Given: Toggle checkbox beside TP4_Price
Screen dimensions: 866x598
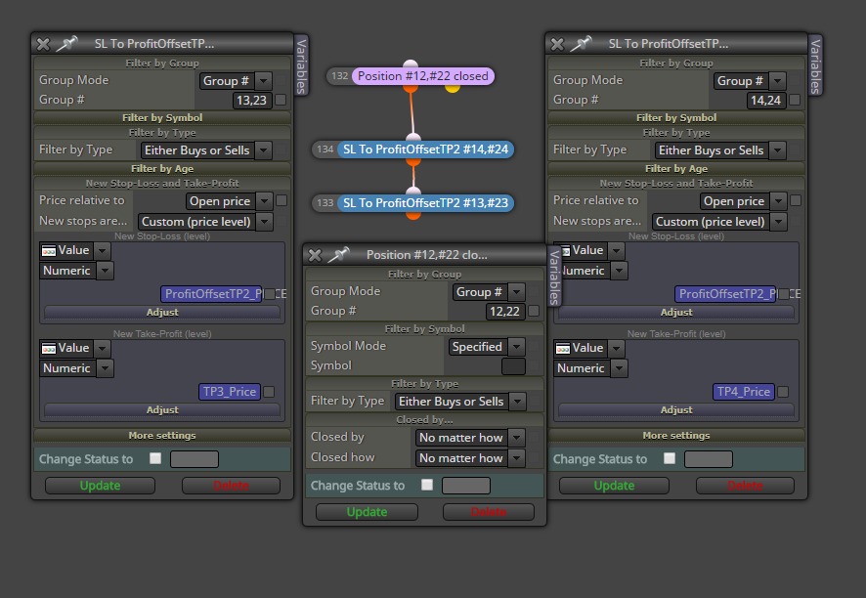Looking at the screenshot, I should click(x=783, y=392).
